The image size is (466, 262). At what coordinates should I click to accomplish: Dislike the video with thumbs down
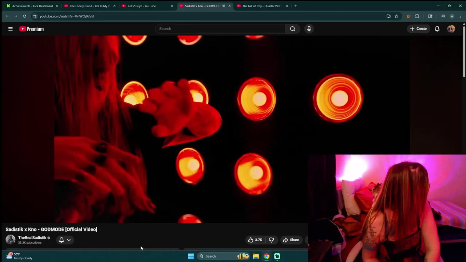(271, 240)
